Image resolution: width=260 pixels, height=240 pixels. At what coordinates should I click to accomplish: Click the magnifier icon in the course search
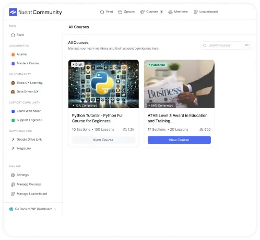205,45
